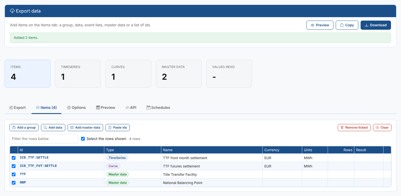Click the Type column header
The width and height of the screenshot is (401, 196).
pyautogui.click(x=133, y=150)
